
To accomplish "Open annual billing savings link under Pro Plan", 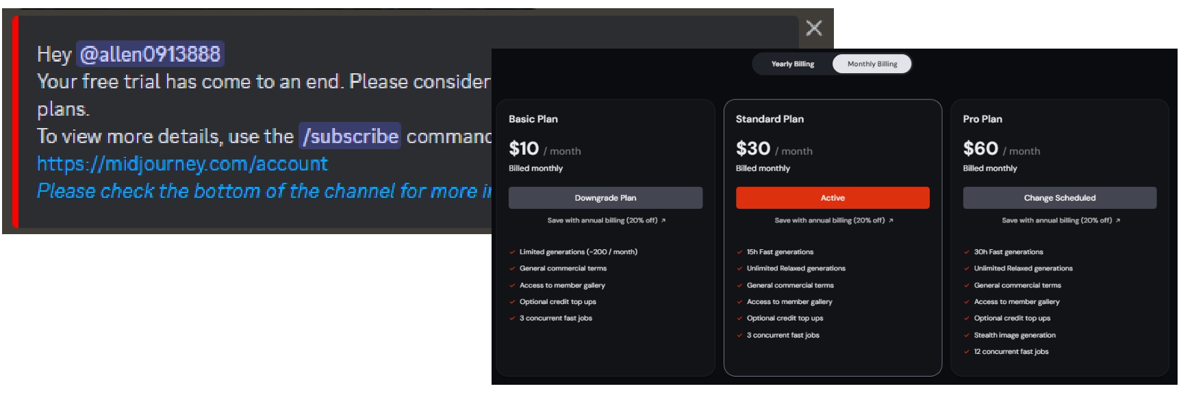I will pos(1056,220).
